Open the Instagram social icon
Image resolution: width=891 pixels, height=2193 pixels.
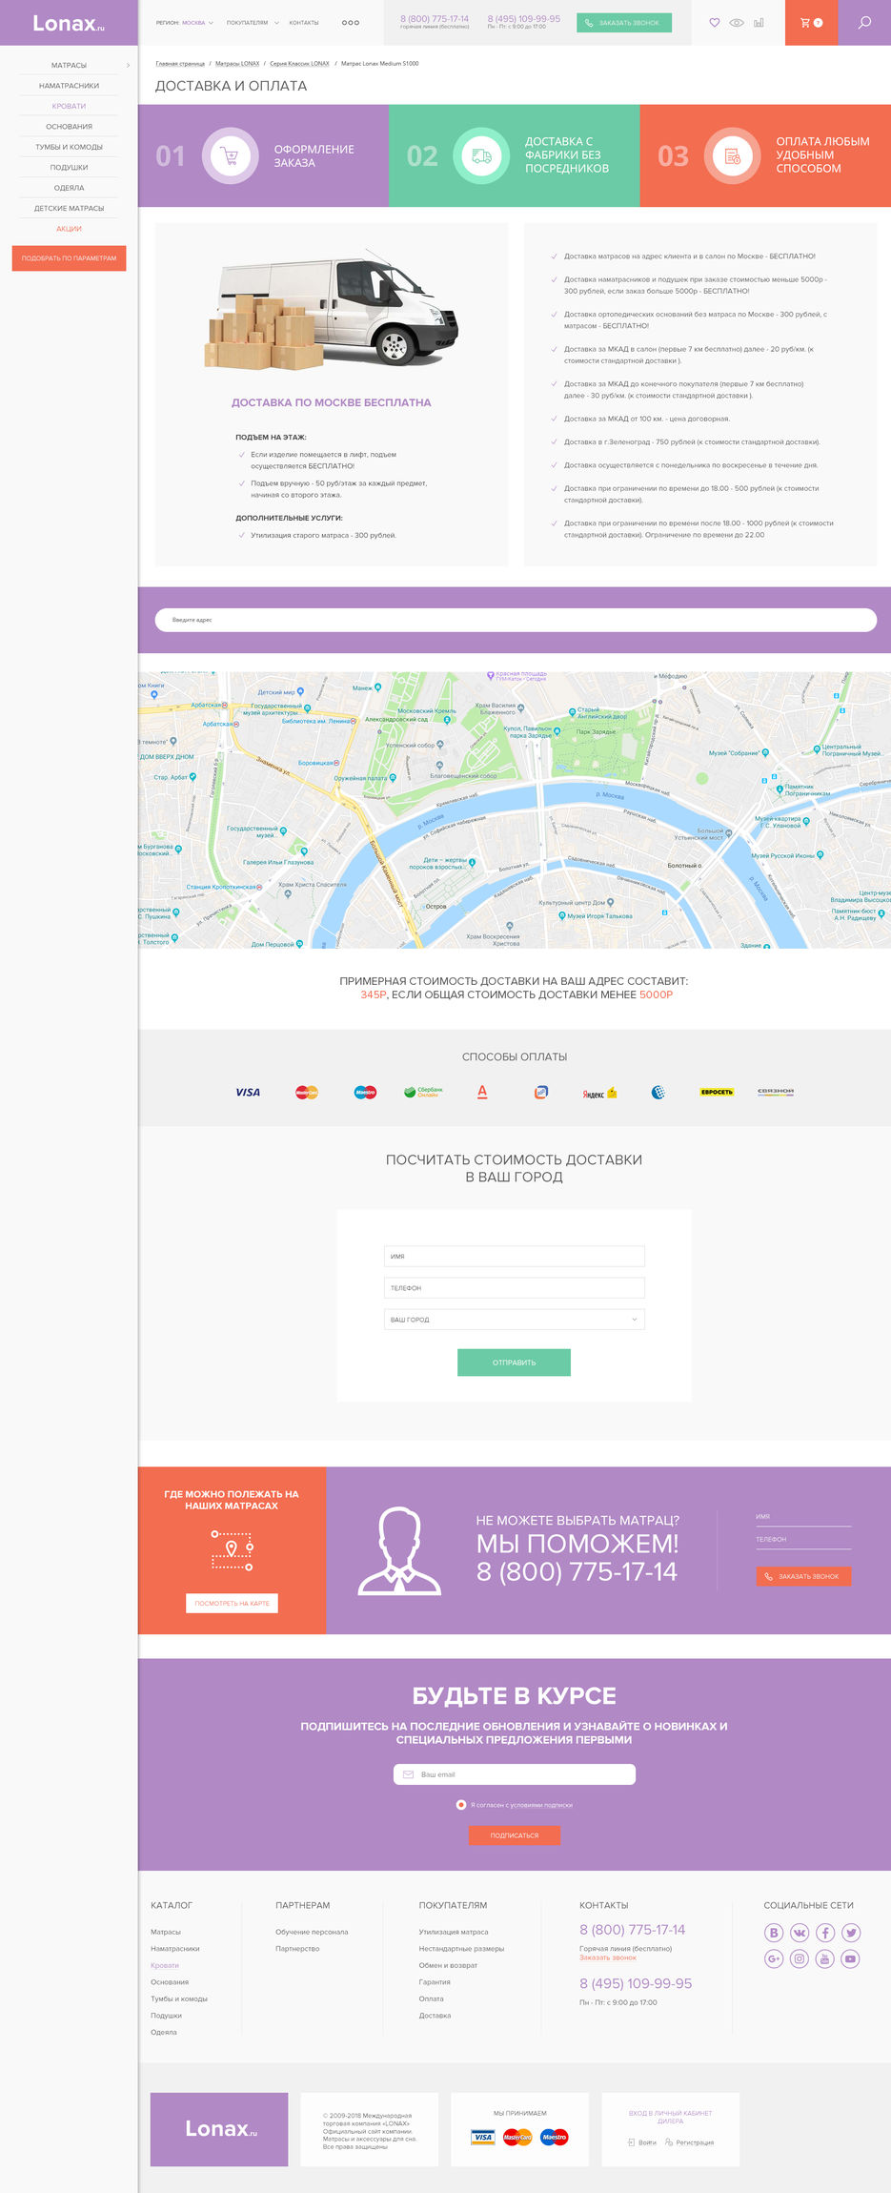coord(800,1958)
